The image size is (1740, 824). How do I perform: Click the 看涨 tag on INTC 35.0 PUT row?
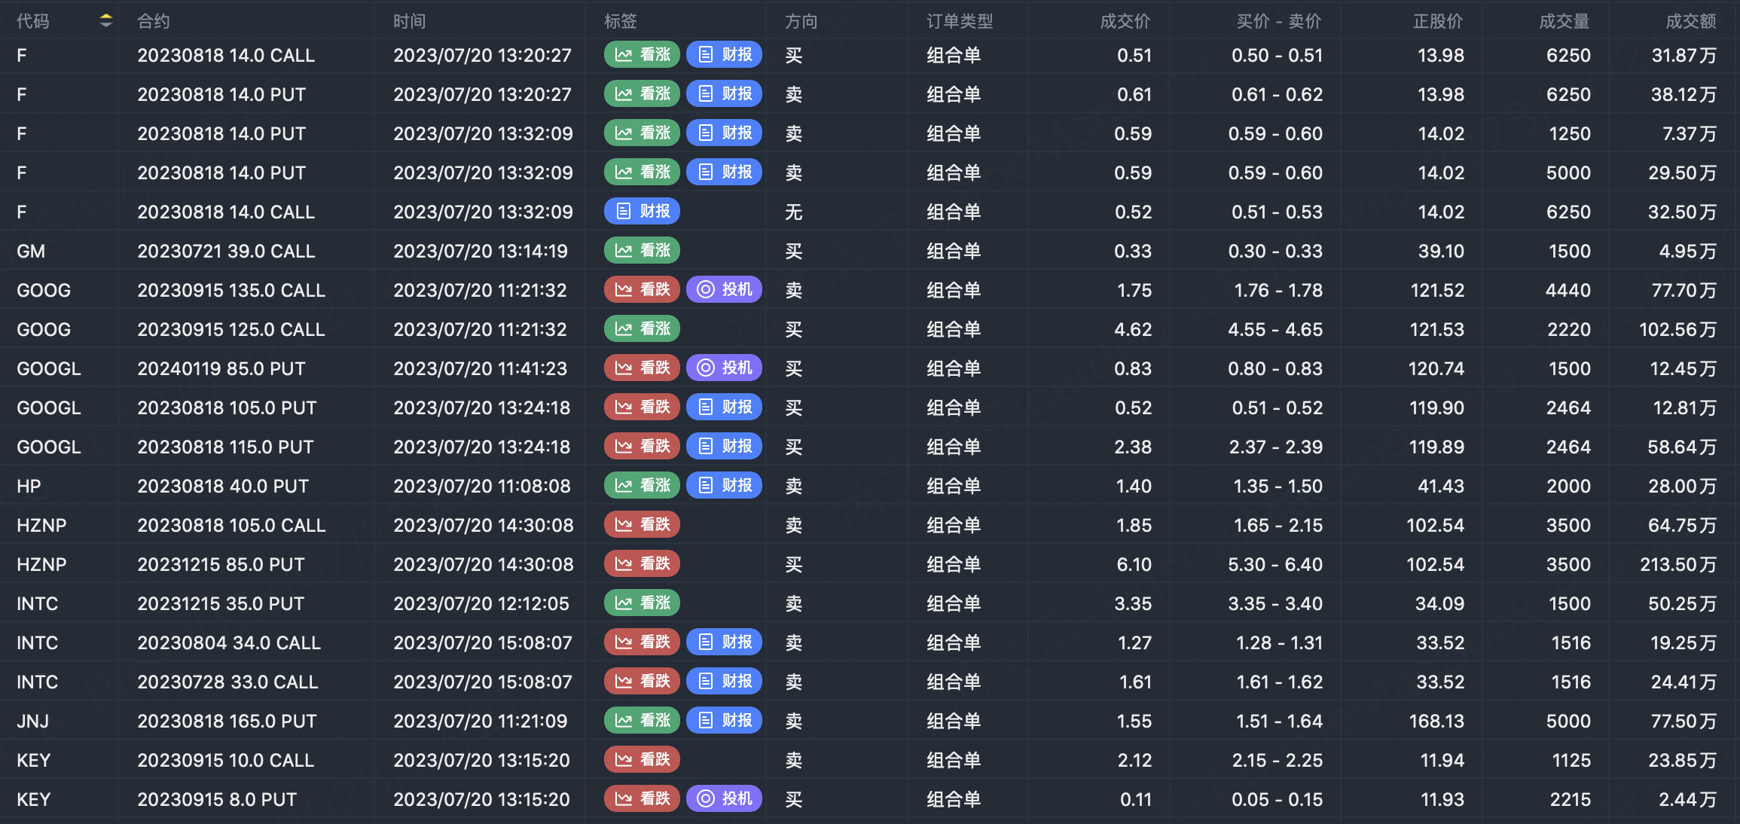(642, 603)
